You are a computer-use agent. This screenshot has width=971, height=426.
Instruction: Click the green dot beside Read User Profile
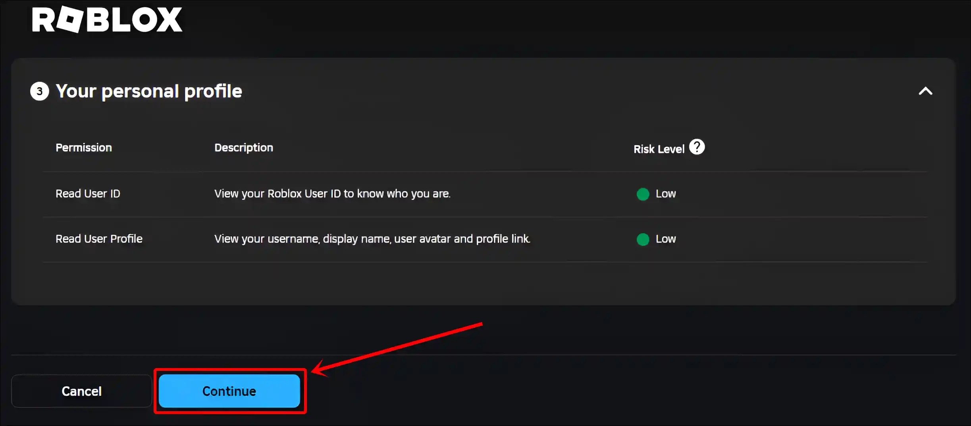click(643, 239)
